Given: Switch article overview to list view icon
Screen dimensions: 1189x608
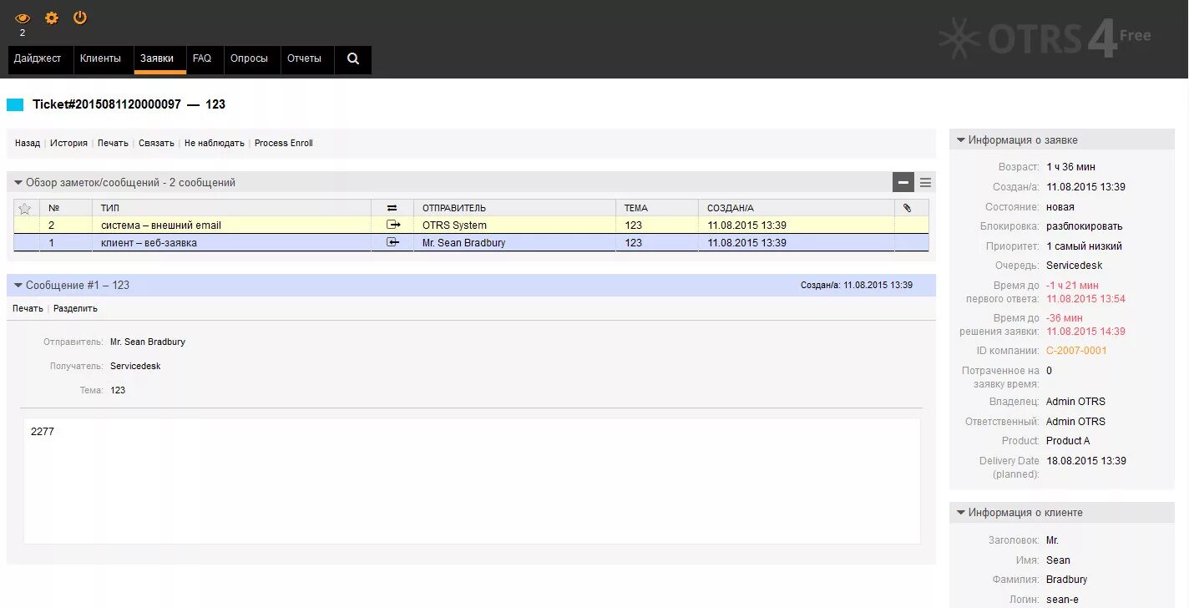Looking at the screenshot, I should [925, 182].
